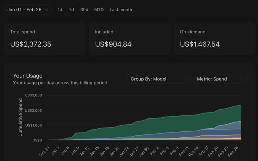Switch to the 30d range
The image size is (258, 161).
(x=84, y=10)
